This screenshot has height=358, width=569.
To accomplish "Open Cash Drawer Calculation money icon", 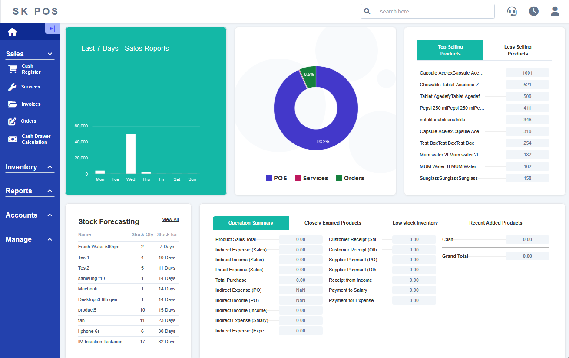I will 13,139.
